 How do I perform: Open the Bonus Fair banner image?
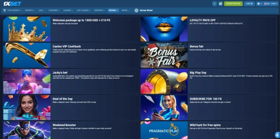(164, 55)
